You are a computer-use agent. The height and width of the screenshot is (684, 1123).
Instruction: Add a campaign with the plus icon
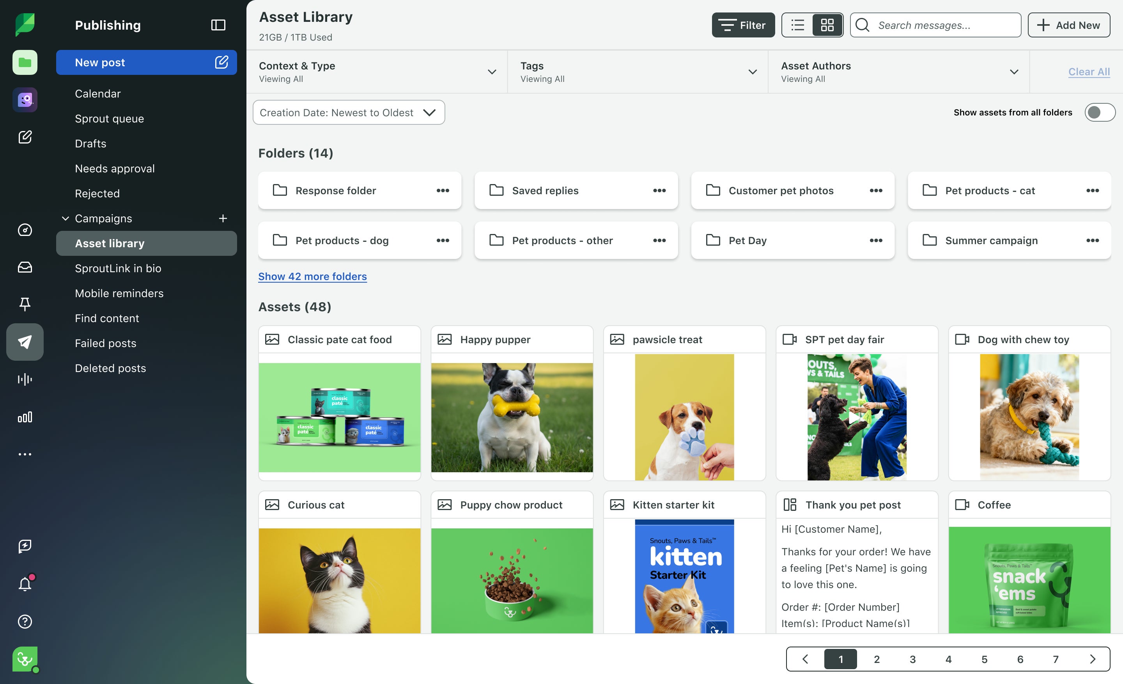point(223,218)
